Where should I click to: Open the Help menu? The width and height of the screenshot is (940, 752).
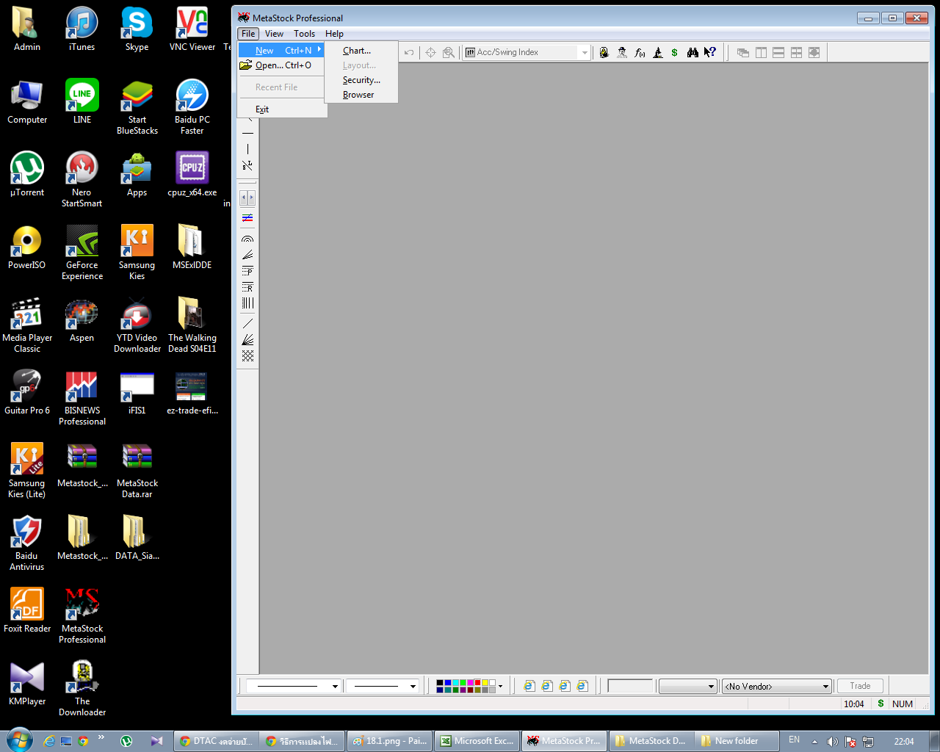tap(334, 34)
